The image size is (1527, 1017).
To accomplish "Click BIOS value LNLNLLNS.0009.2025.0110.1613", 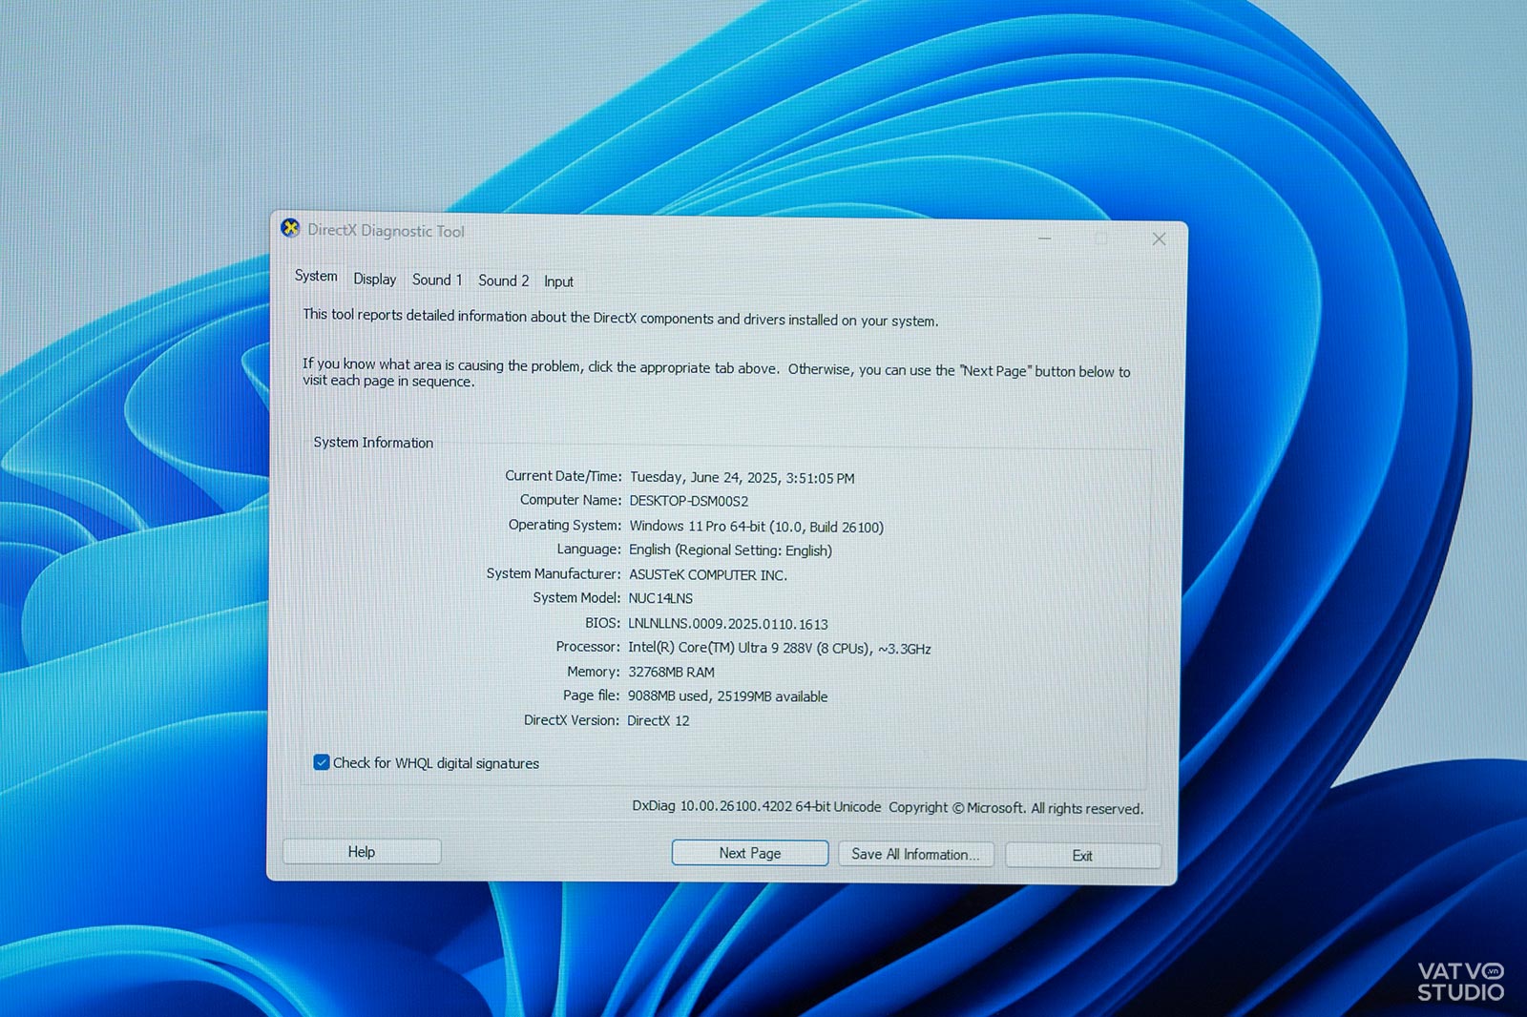I will pos(728,624).
